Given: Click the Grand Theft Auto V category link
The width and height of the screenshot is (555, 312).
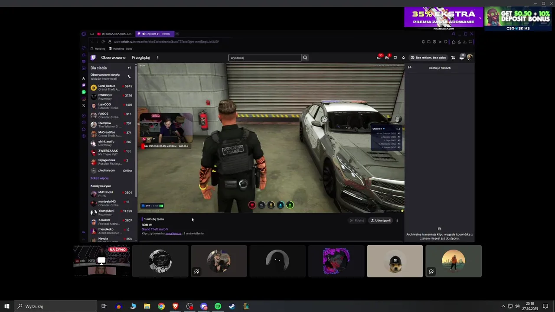Looking at the screenshot, I should pos(155,229).
